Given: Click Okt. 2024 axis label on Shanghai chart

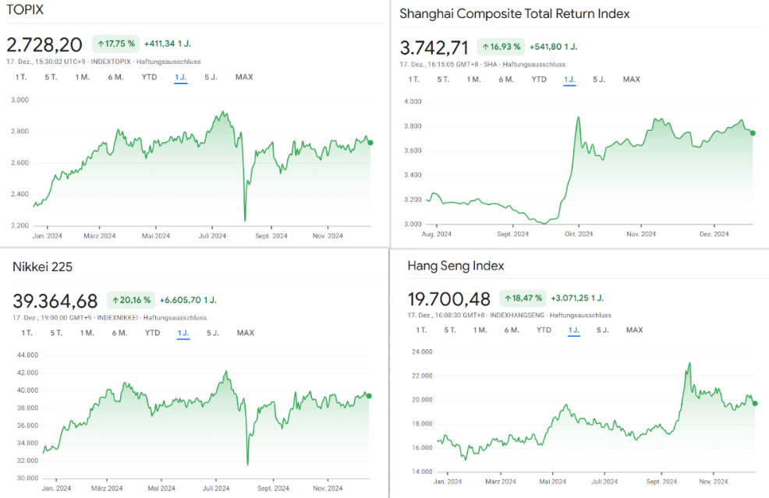Looking at the screenshot, I should 579,234.
